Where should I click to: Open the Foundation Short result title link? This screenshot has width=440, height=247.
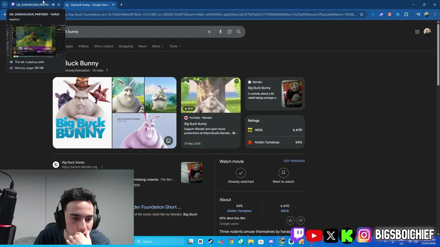coord(157,207)
